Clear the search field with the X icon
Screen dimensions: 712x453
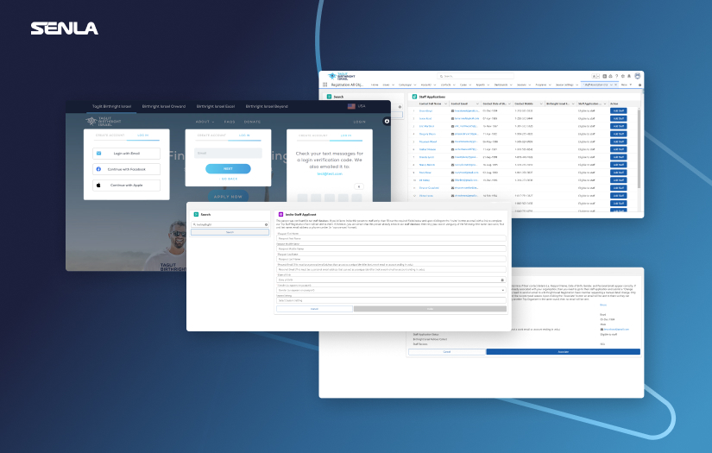coord(266,224)
